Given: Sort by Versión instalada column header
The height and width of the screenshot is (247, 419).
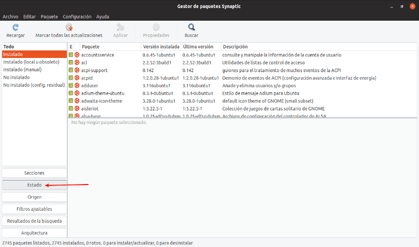Looking at the screenshot, I should point(161,47).
